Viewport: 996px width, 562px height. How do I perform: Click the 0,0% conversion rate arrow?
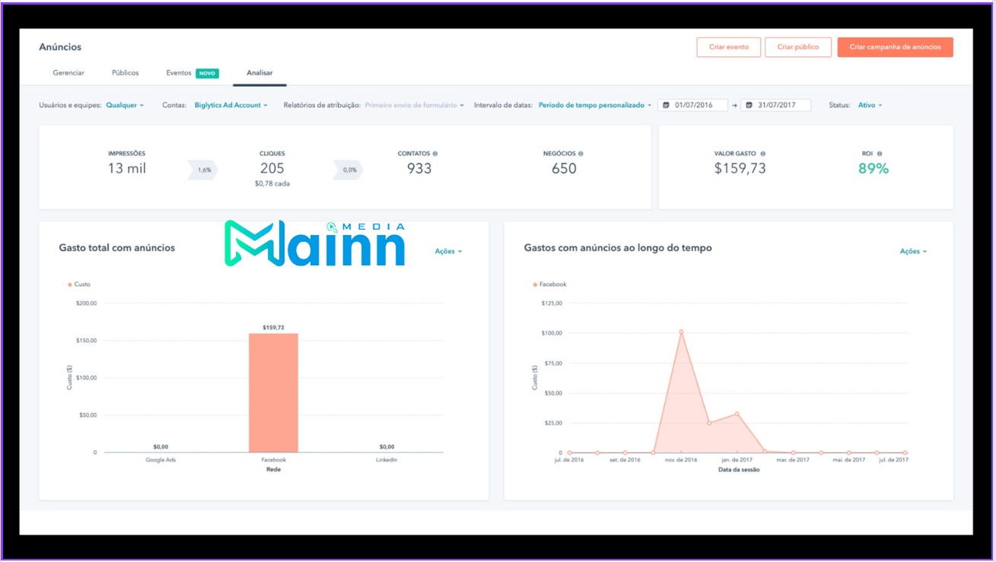pyautogui.click(x=348, y=170)
